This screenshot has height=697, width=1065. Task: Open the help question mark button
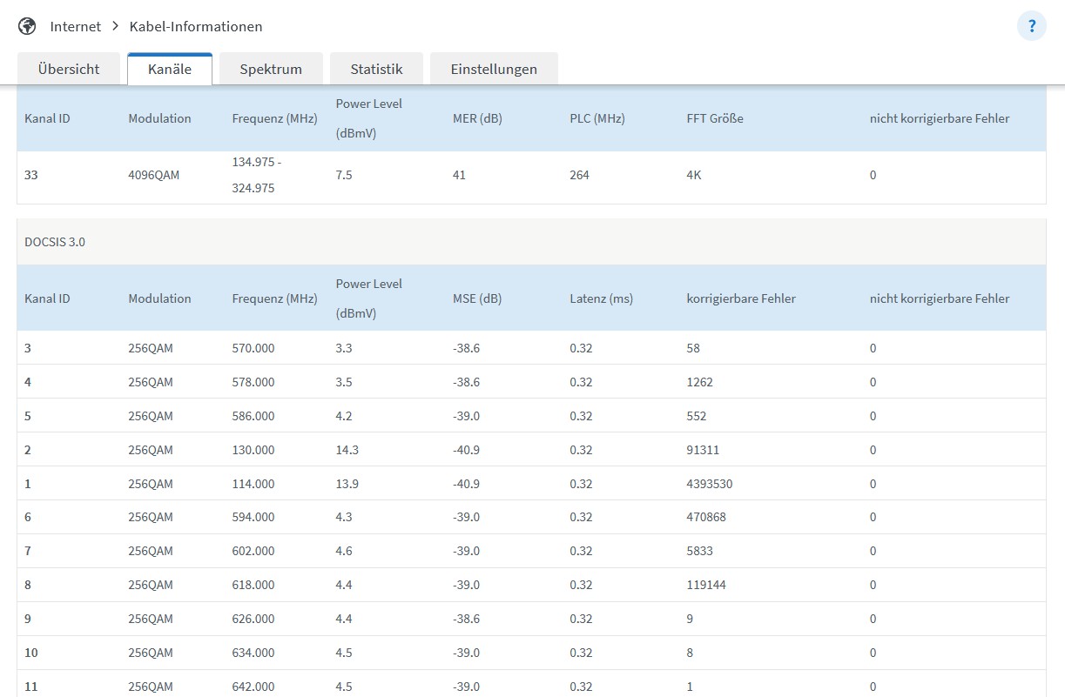tap(1031, 26)
